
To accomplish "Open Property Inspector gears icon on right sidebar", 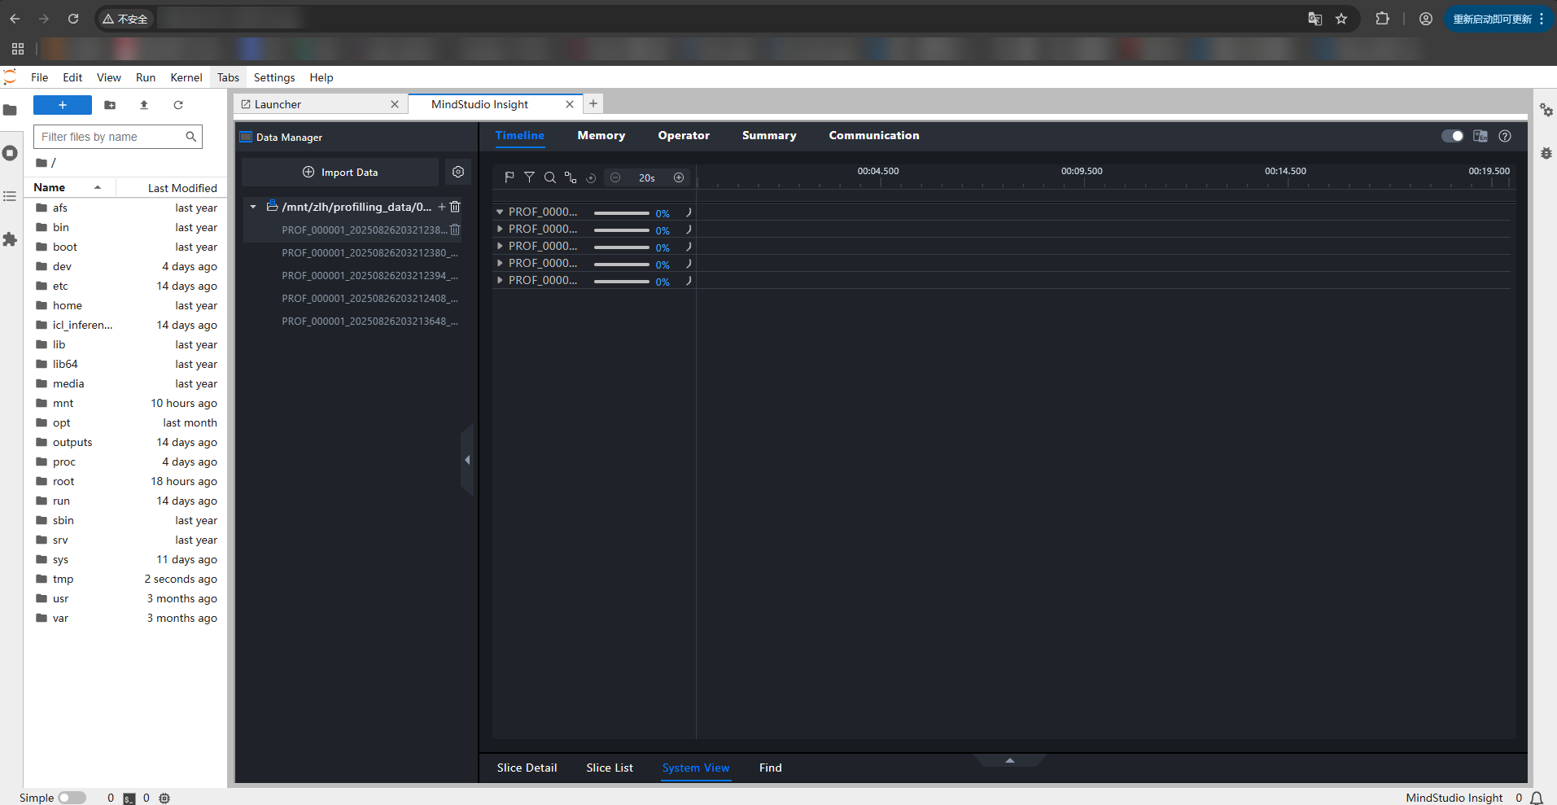I will pos(1546,110).
